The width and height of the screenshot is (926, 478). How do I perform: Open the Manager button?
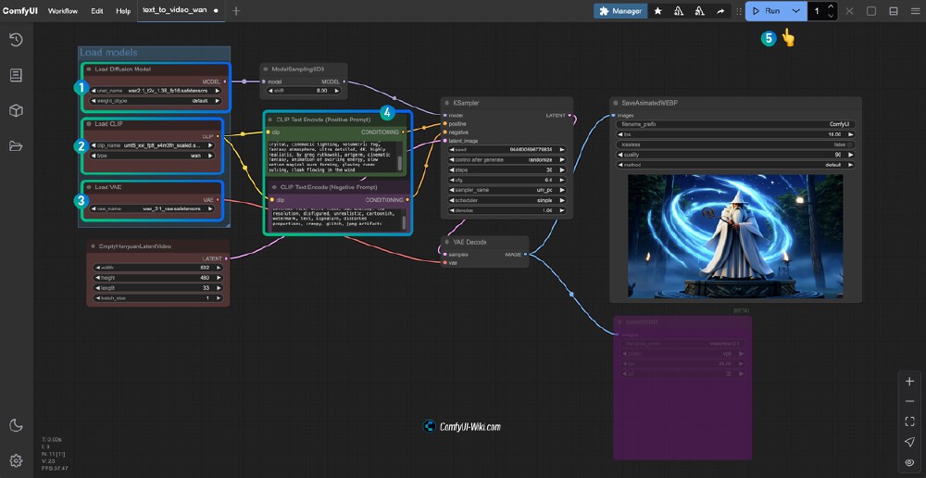tap(621, 11)
